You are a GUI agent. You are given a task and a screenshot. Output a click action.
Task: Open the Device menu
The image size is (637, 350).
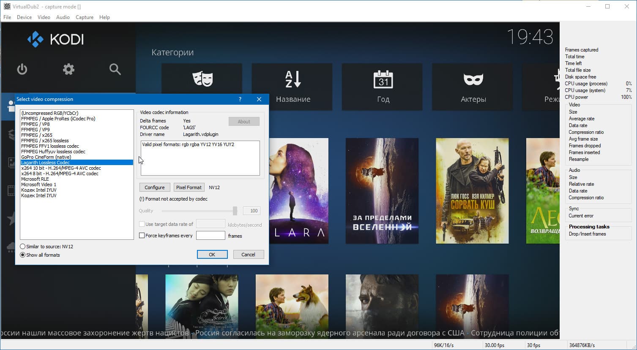tap(24, 17)
